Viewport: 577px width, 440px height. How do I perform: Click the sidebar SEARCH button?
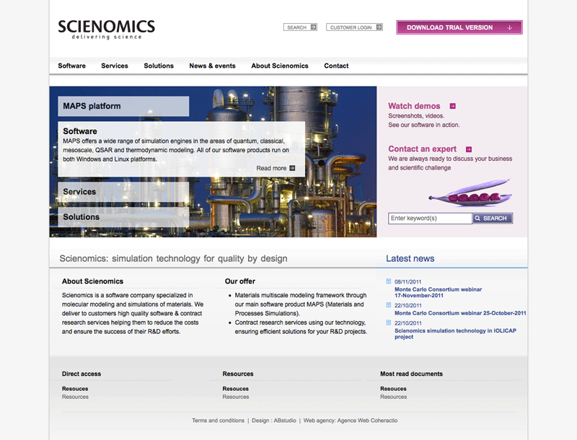(x=493, y=218)
